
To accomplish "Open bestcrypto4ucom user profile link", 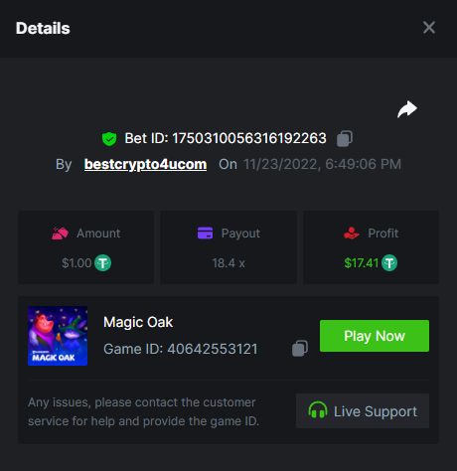I will coord(145,164).
